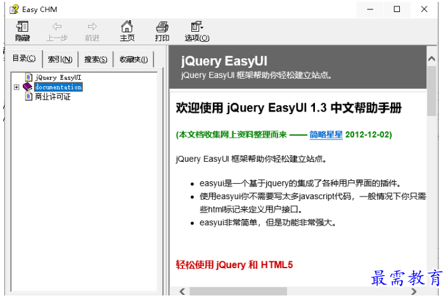Screen dimensions: 448x298
Task: Click the vertical scrollbar thumb
Action: (432, 91)
